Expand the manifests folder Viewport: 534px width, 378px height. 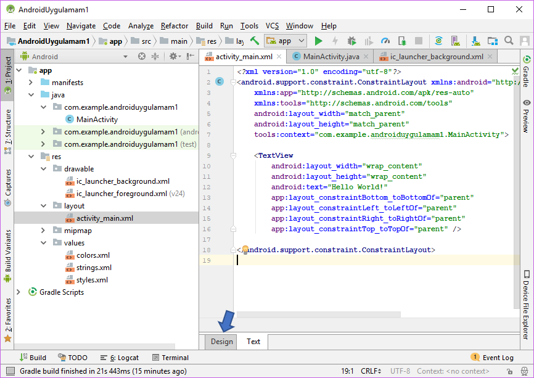coord(31,83)
